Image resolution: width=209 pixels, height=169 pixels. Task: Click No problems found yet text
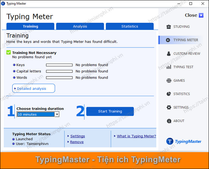click(32, 57)
